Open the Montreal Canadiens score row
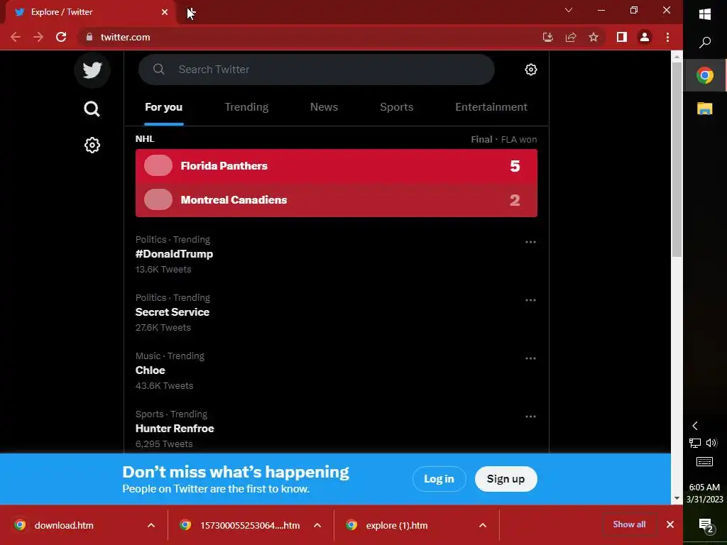The image size is (727, 545). click(x=336, y=199)
